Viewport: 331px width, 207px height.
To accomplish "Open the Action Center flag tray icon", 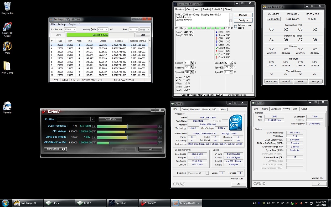I will 306,203.
